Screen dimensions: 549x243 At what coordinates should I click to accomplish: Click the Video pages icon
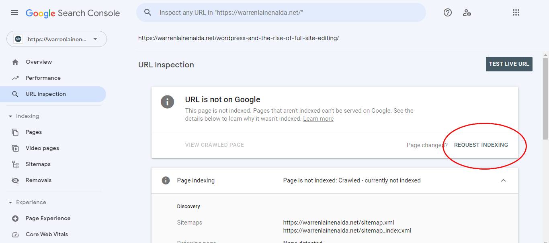tap(15, 148)
